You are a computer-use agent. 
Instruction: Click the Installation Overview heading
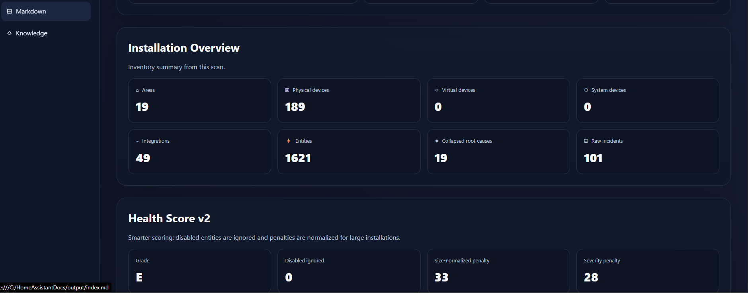pos(184,48)
